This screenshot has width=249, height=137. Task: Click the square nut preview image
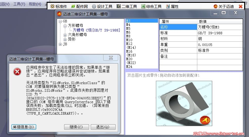pos(184,103)
